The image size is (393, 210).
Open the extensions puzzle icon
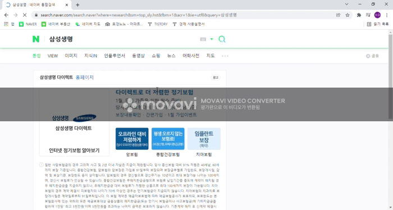click(359, 15)
